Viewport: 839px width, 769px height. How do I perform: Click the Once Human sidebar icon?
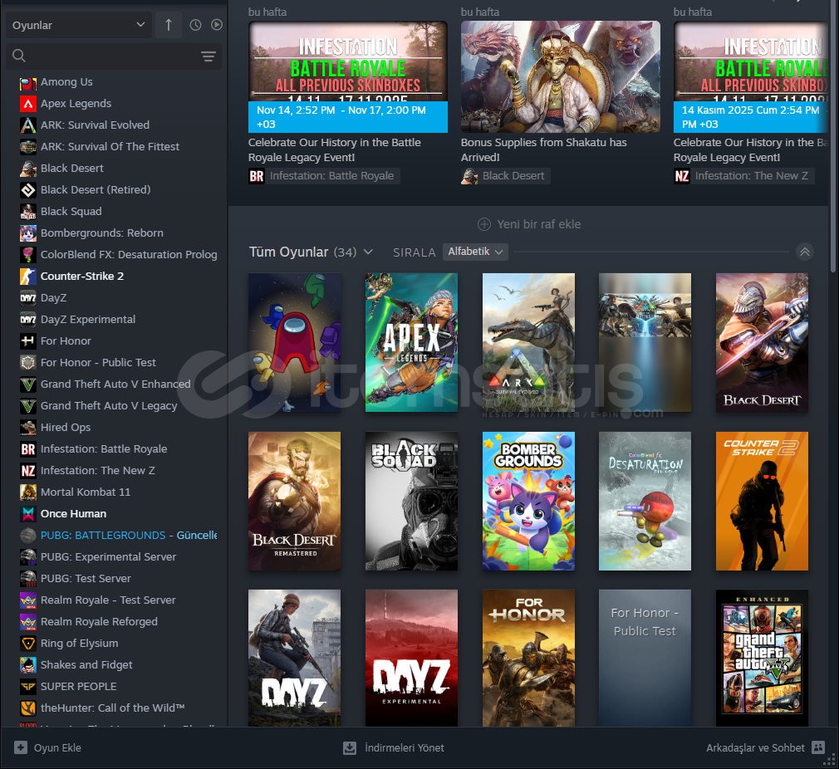[x=27, y=514]
